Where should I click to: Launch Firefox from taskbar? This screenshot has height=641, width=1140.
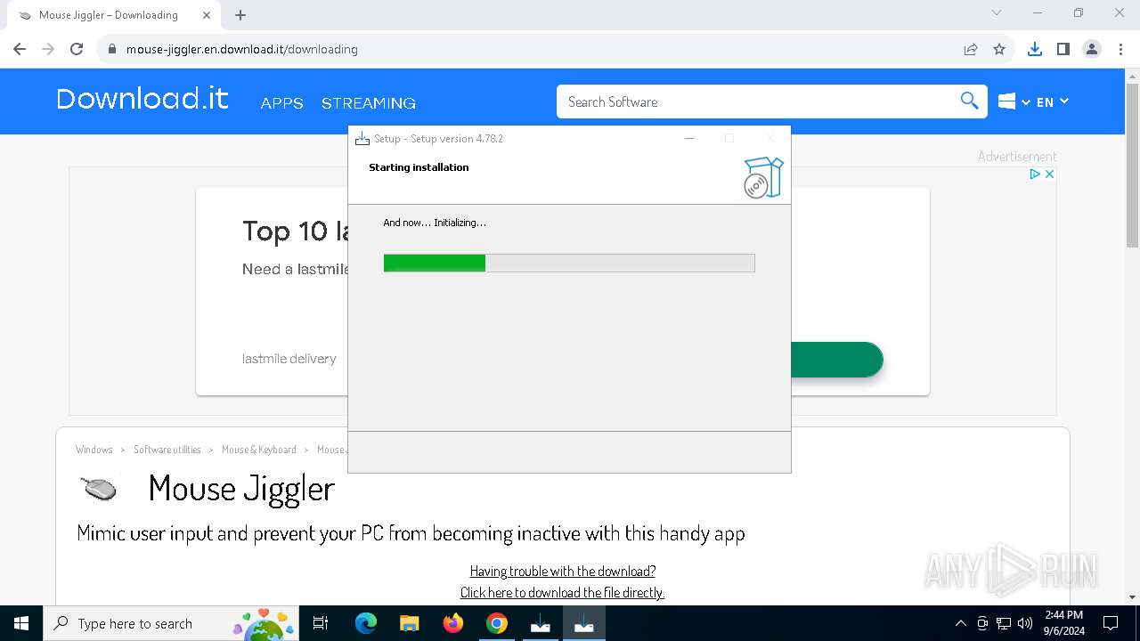[453, 623]
